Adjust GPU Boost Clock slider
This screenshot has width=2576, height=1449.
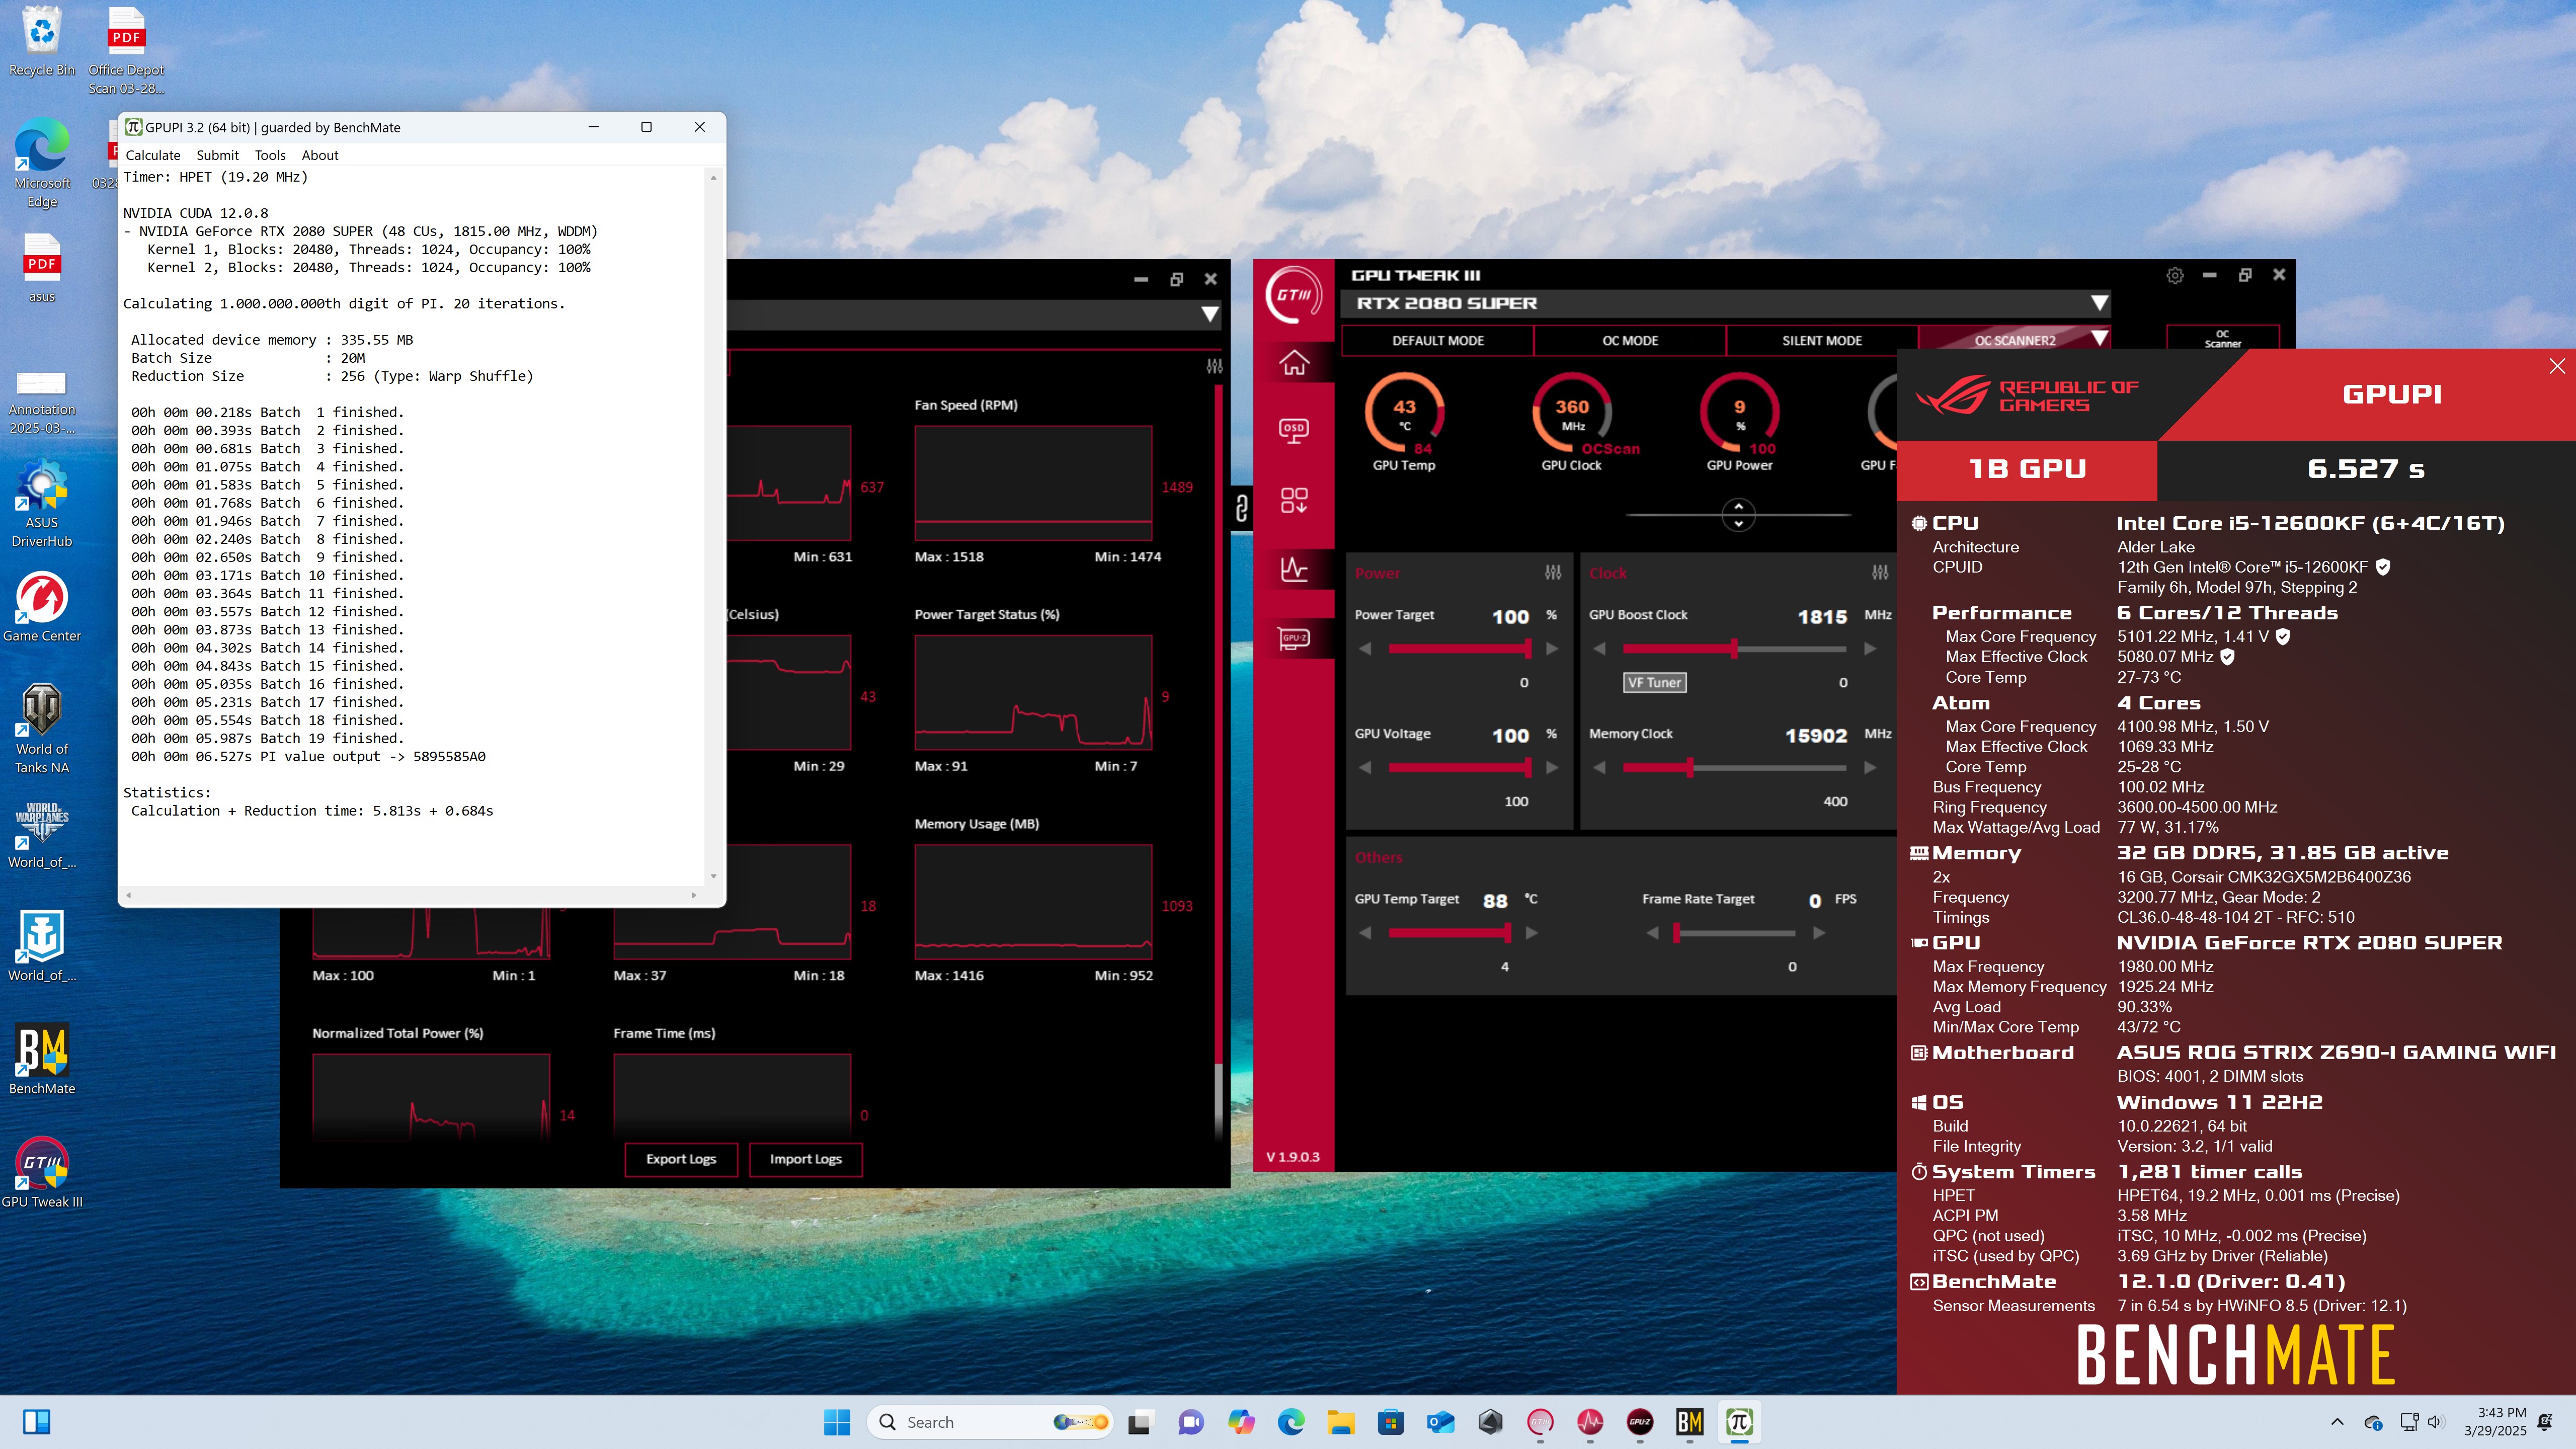tap(1734, 648)
